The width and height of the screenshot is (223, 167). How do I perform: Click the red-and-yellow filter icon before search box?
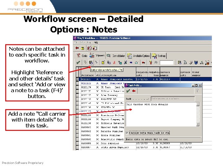pos(151,62)
